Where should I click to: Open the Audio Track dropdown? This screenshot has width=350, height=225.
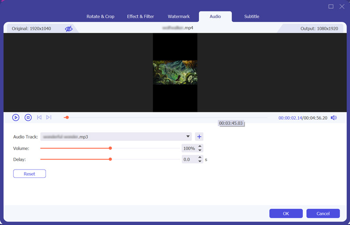(x=188, y=137)
